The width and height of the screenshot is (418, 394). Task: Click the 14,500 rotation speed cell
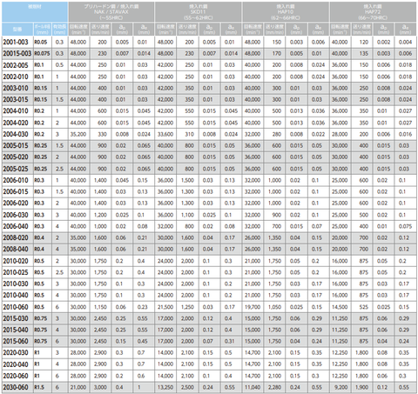340,307
